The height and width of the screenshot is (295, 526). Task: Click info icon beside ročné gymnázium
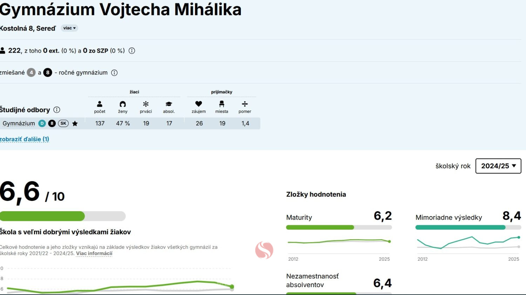click(114, 73)
